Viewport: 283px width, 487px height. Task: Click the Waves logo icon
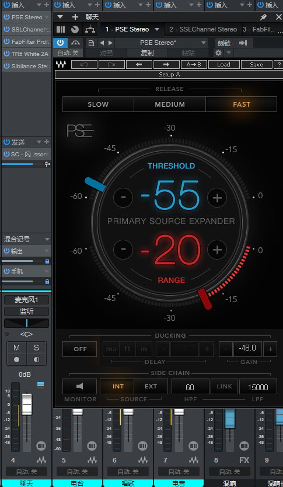61,64
